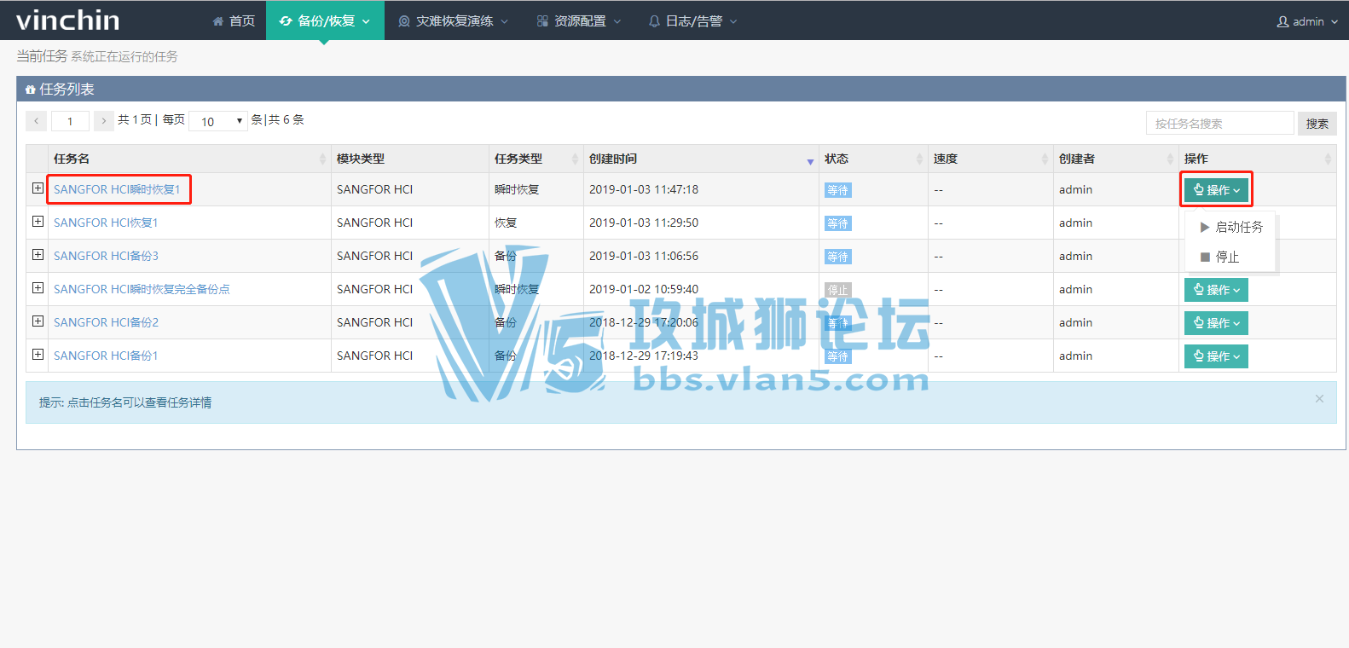Screen dimensions: 1349x648
Task: Open 操作 dropdown for SANGFOR HCI瞬时恢复完全备份点
Action: pyautogui.click(x=1216, y=290)
